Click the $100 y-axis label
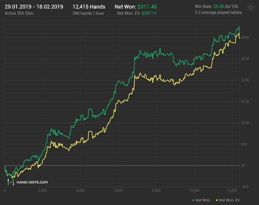This screenshot has width=259, height=205. tap(245, 123)
